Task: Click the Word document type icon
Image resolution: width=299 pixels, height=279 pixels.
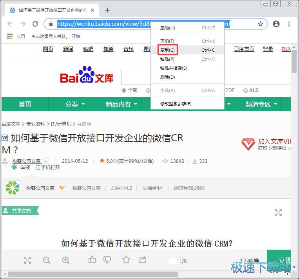Action: click(x=5, y=137)
